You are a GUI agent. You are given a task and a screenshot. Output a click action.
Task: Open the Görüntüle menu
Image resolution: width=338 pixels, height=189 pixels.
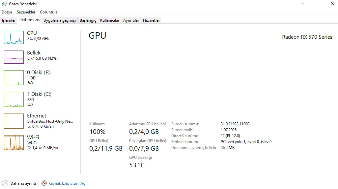coord(49,12)
